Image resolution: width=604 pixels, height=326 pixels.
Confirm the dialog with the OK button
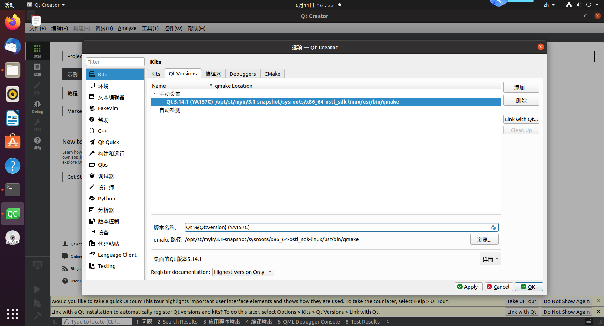tap(529, 287)
